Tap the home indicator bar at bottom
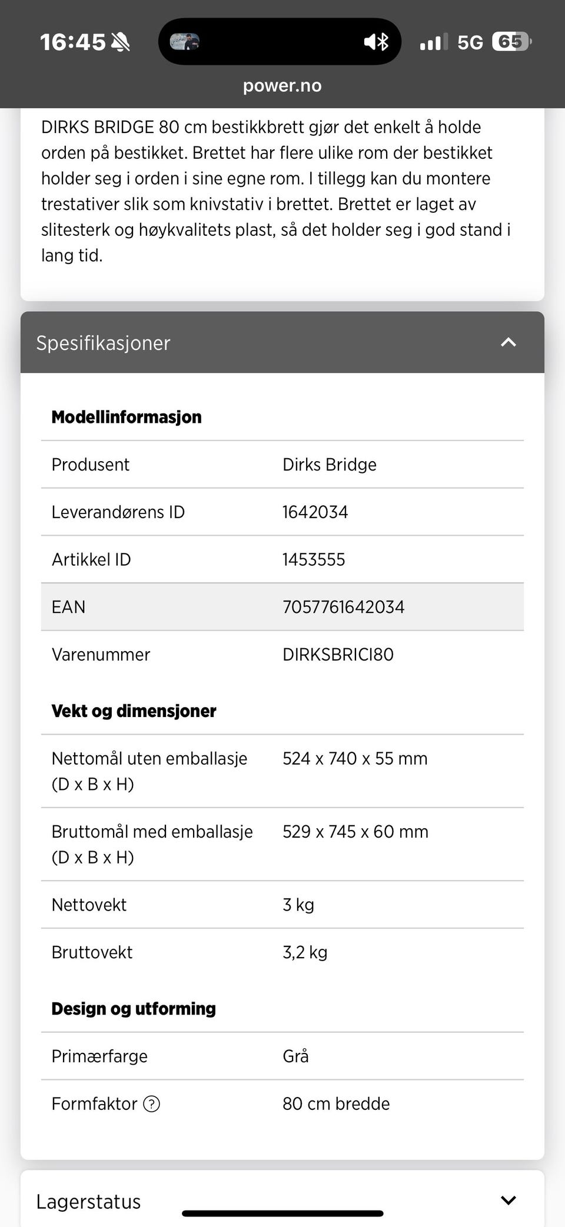The image size is (565, 1227). (282, 1213)
